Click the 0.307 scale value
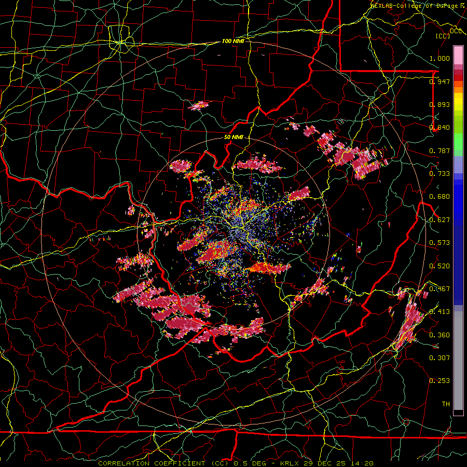This screenshot has width=467, height=467. point(439,358)
